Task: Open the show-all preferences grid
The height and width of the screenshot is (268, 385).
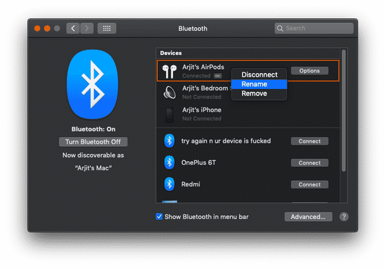Action: click(107, 29)
